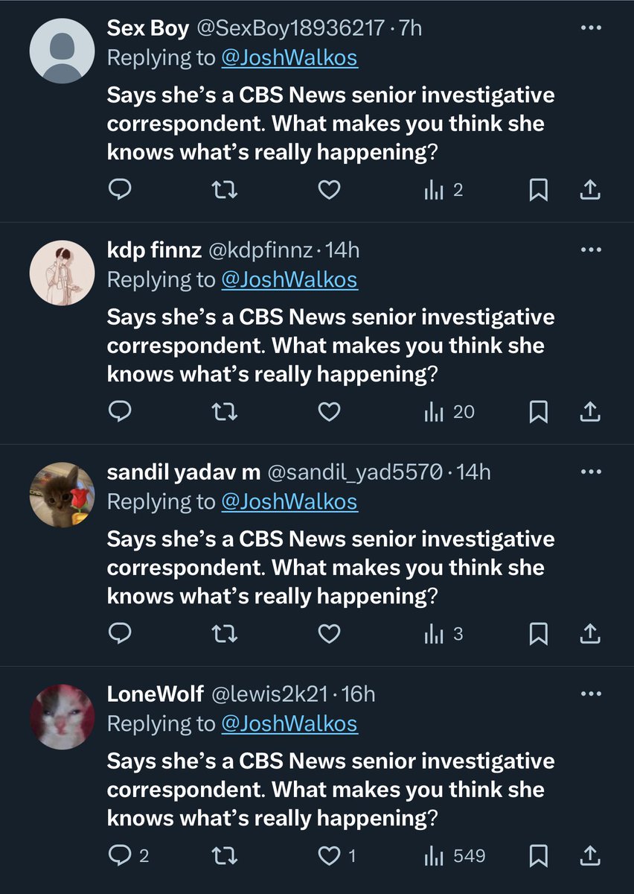This screenshot has height=894, width=634.
Task: Open kdp finnz profile picture
Action: click(x=63, y=273)
